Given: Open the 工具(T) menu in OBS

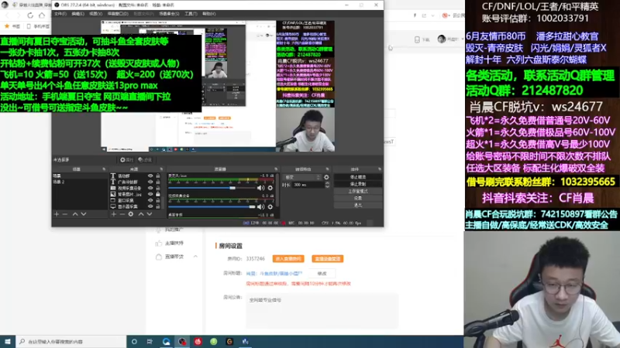Looking at the screenshot, I should click(191, 14).
